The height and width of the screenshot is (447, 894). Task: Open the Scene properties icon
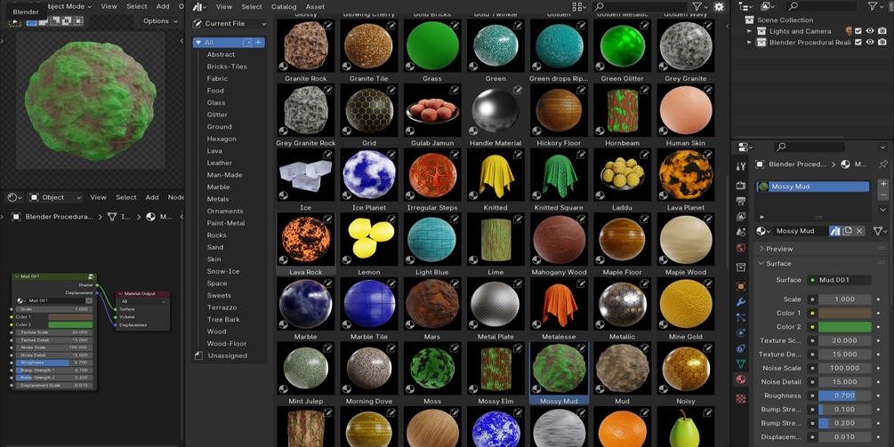pyautogui.click(x=741, y=232)
